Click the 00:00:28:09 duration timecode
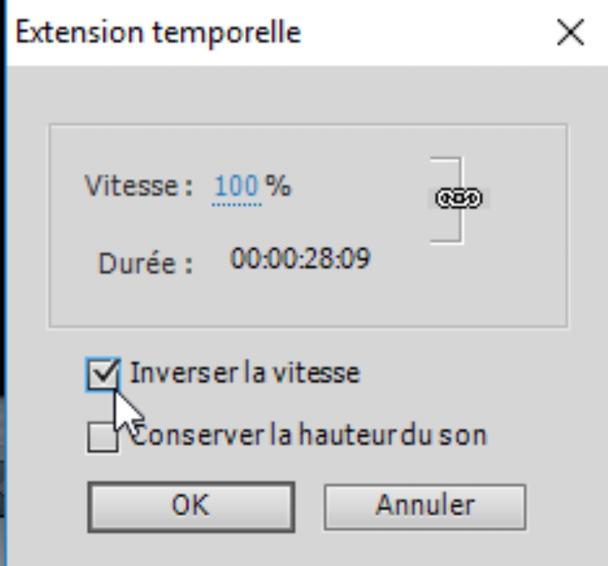 pos(300,259)
